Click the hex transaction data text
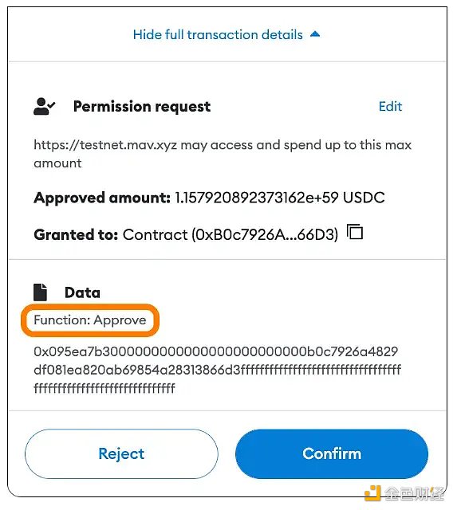This screenshot has height=510, width=453. tap(218, 370)
